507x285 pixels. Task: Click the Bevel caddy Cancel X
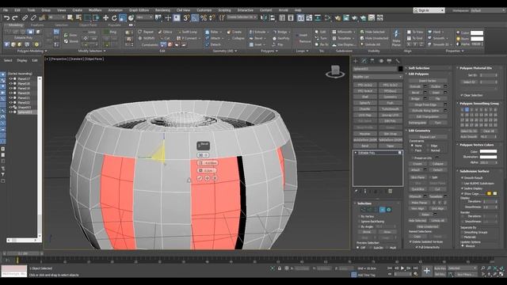tap(215, 178)
